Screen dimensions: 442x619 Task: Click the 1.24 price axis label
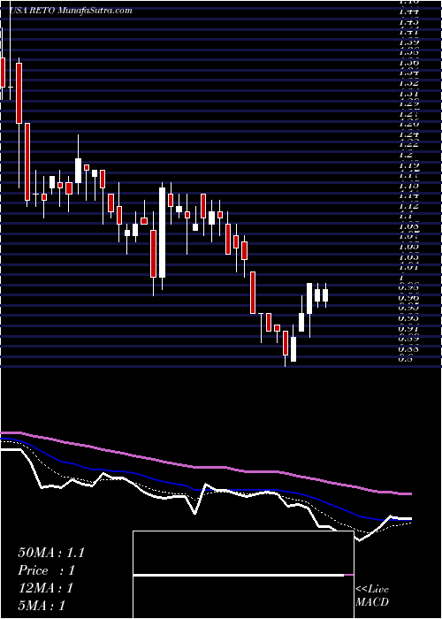tap(409, 134)
